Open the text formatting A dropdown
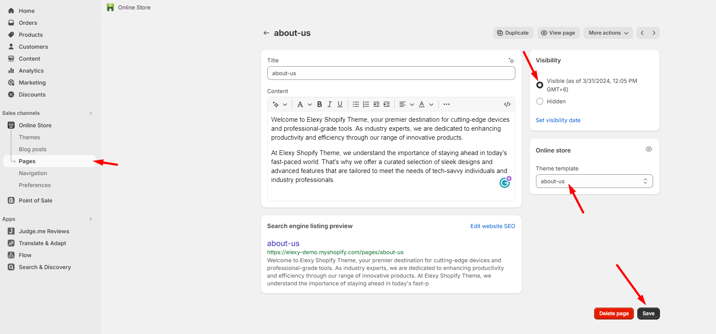The width and height of the screenshot is (716, 334). pos(305,104)
